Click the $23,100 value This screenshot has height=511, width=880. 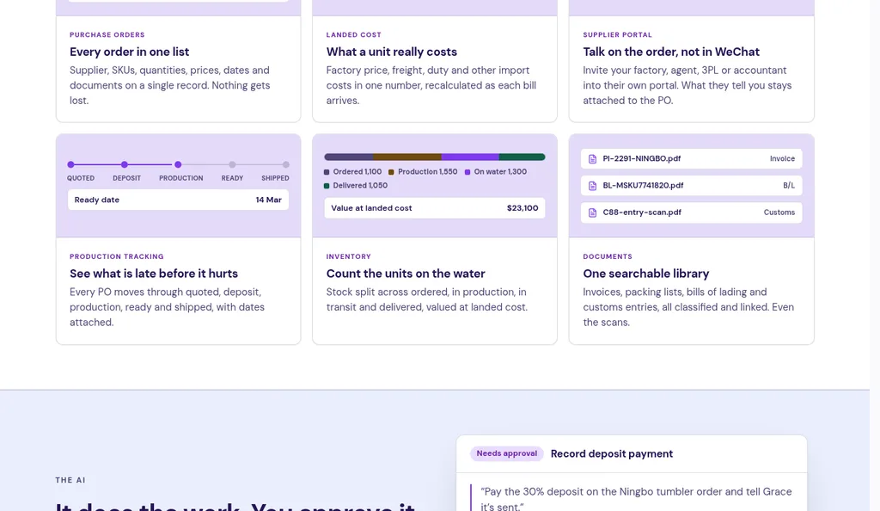coord(522,208)
